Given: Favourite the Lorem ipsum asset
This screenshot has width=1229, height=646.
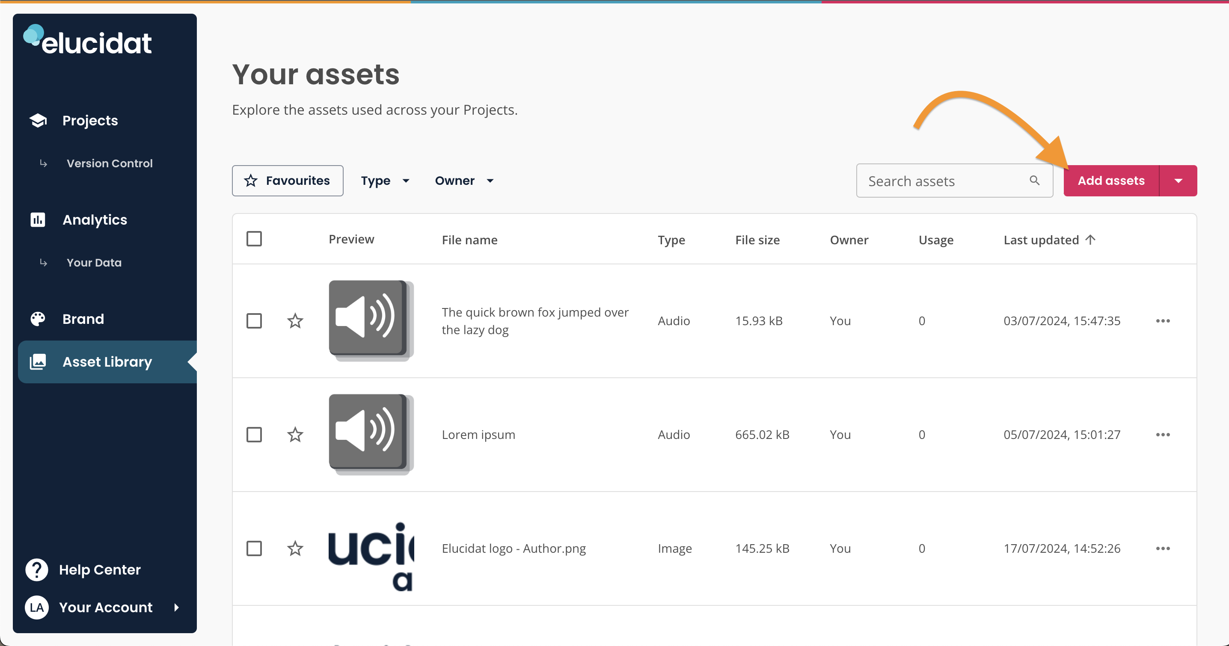Looking at the screenshot, I should pos(295,435).
